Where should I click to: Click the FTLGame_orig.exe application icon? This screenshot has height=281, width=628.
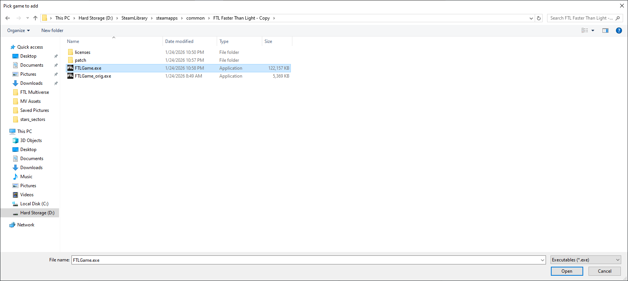(x=70, y=76)
